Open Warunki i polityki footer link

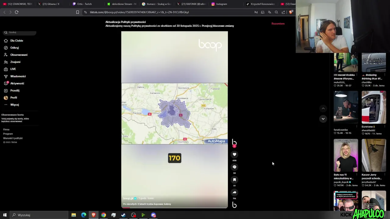[13, 138]
